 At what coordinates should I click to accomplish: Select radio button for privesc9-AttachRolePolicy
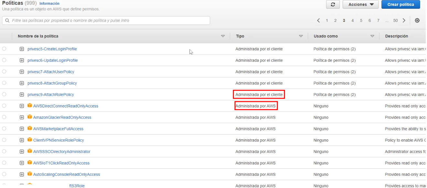4,94
